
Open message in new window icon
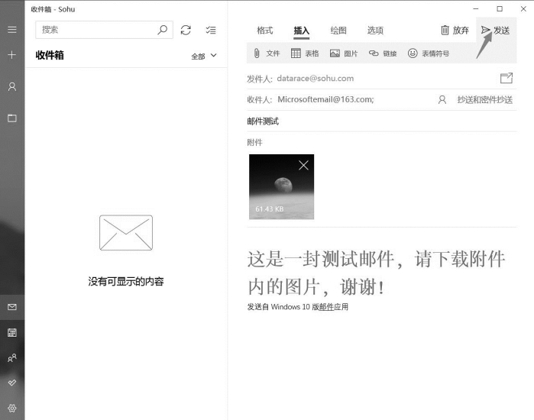point(506,78)
